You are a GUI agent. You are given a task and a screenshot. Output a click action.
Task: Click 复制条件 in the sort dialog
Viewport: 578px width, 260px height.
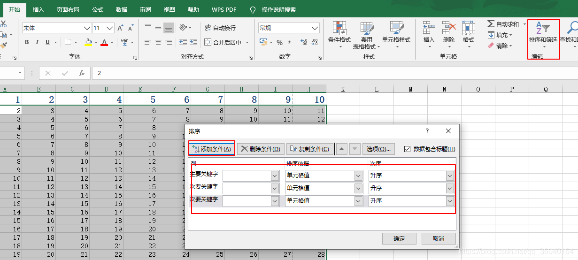point(310,149)
